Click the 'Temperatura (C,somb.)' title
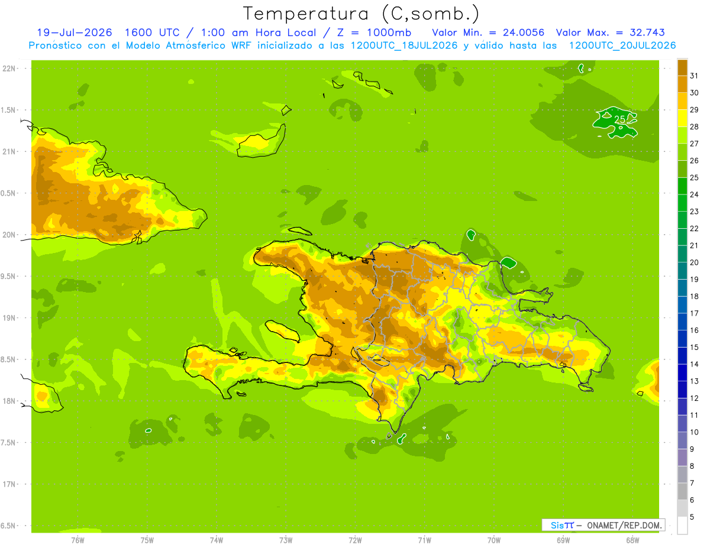 point(361,14)
